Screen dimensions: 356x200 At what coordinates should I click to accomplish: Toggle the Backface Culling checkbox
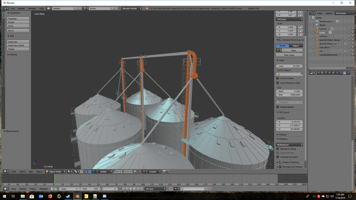[x=278, y=149]
